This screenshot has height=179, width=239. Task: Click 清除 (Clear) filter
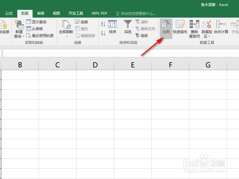141,22
